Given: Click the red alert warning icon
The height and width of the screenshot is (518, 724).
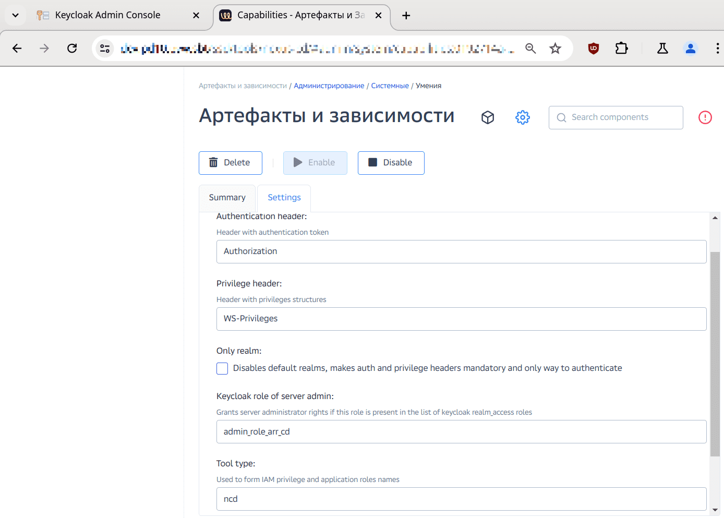Looking at the screenshot, I should 705,117.
